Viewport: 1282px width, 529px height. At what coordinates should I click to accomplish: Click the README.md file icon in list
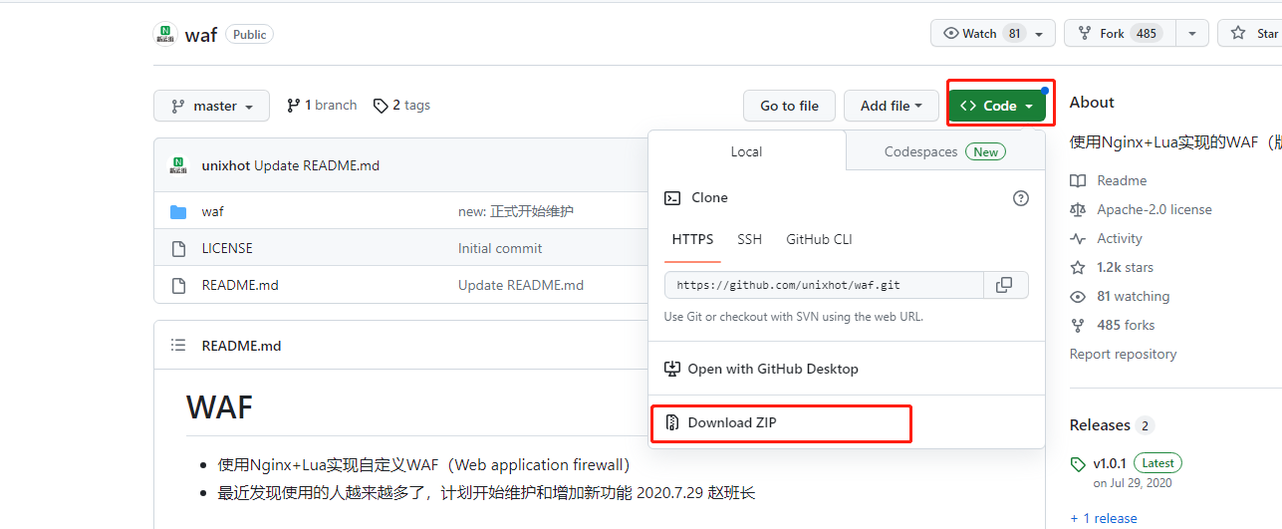coord(178,285)
